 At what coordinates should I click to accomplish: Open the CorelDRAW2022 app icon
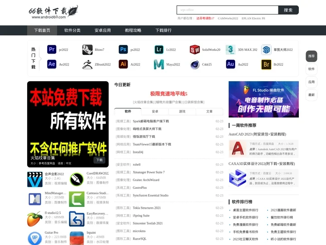(x=77, y=179)
